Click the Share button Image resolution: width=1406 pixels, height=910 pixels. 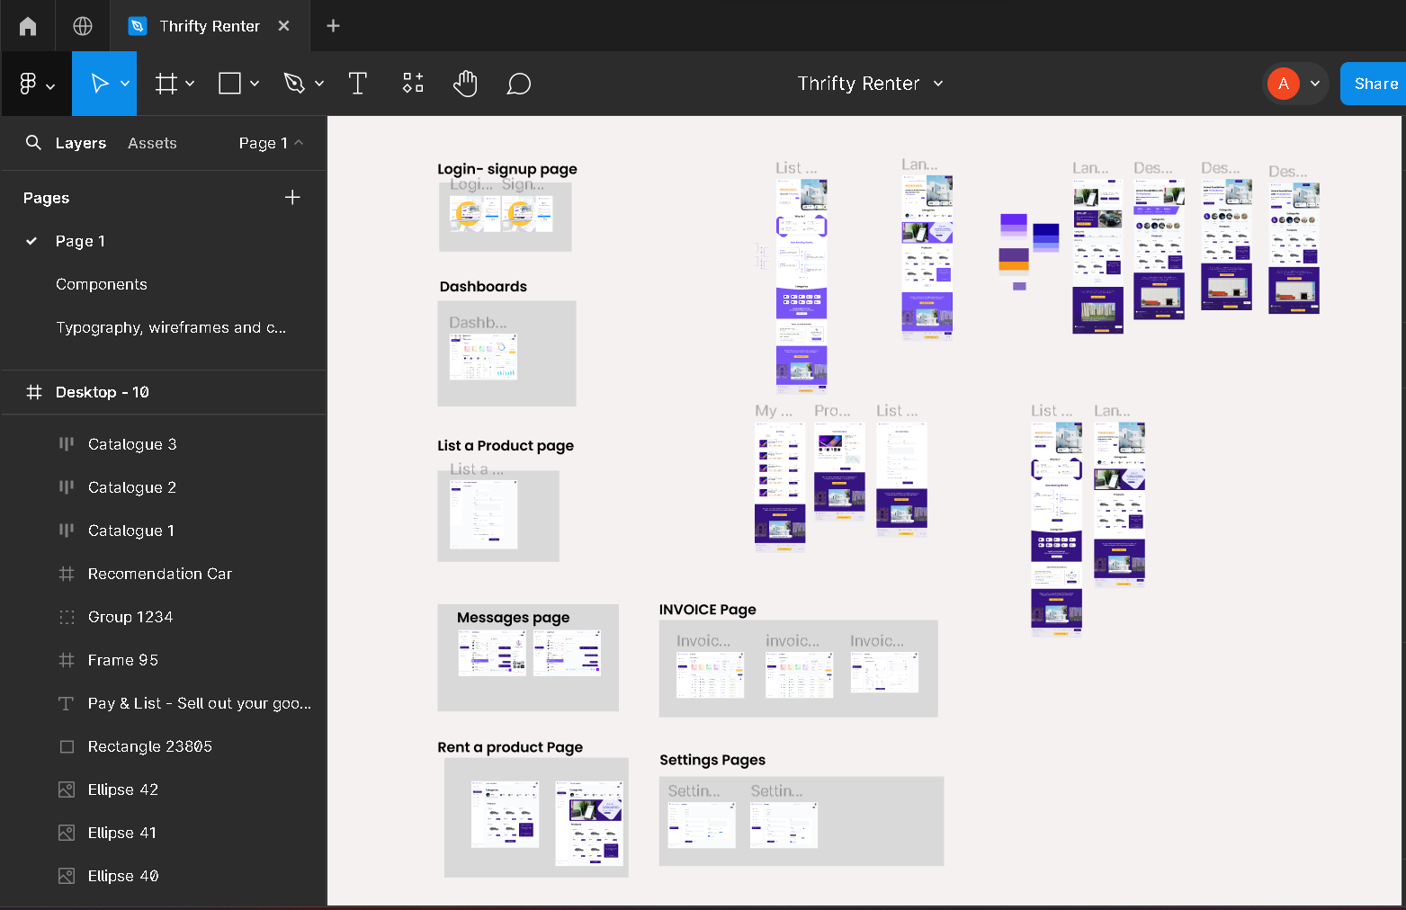pyautogui.click(x=1375, y=83)
